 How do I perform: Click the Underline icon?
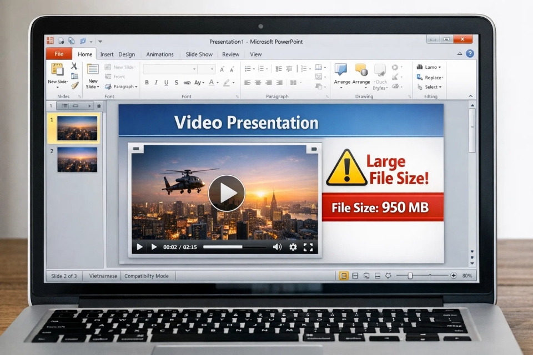pos(165,82)
